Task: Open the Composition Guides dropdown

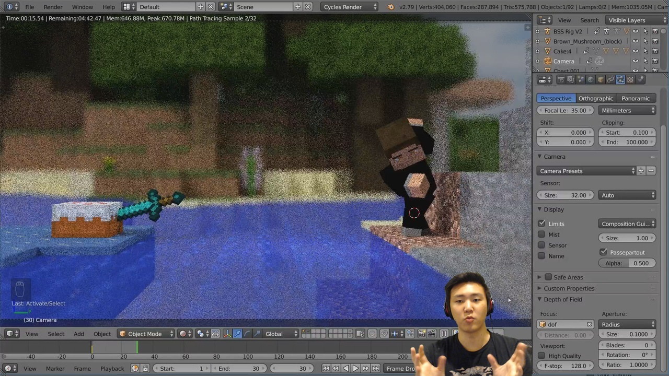Action: click(x=626, y=224)
